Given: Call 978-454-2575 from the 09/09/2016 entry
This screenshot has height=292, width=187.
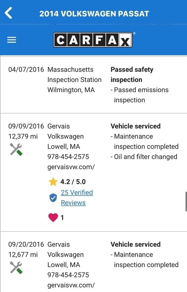Looking at the screenshot, I should [x=68, y=157].
